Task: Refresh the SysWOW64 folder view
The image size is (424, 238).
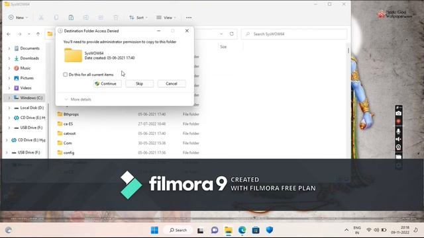Action: pos(232,34)
